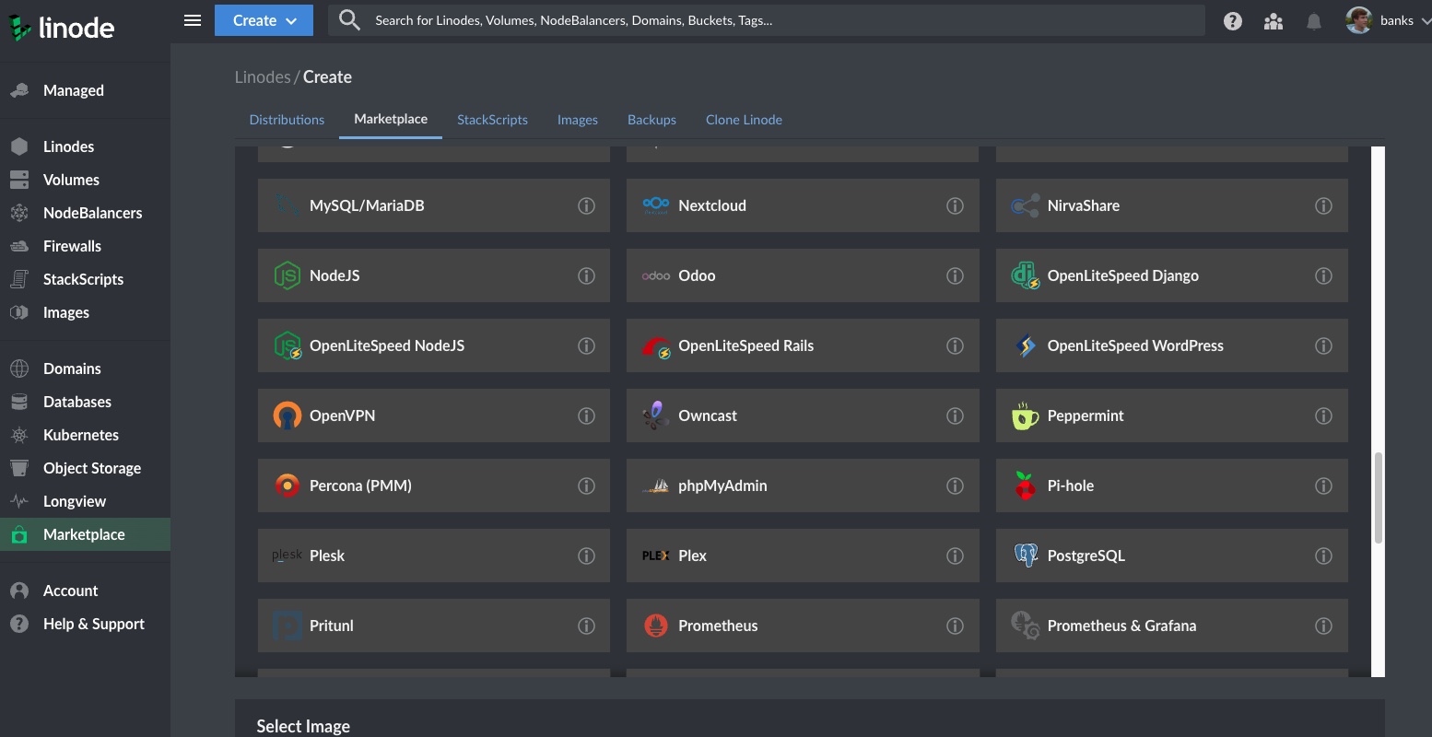The height and width of the screenshot is (737, 1432).
Task: Switch to the Distributions tab
Action: click(x=287, y=120)
